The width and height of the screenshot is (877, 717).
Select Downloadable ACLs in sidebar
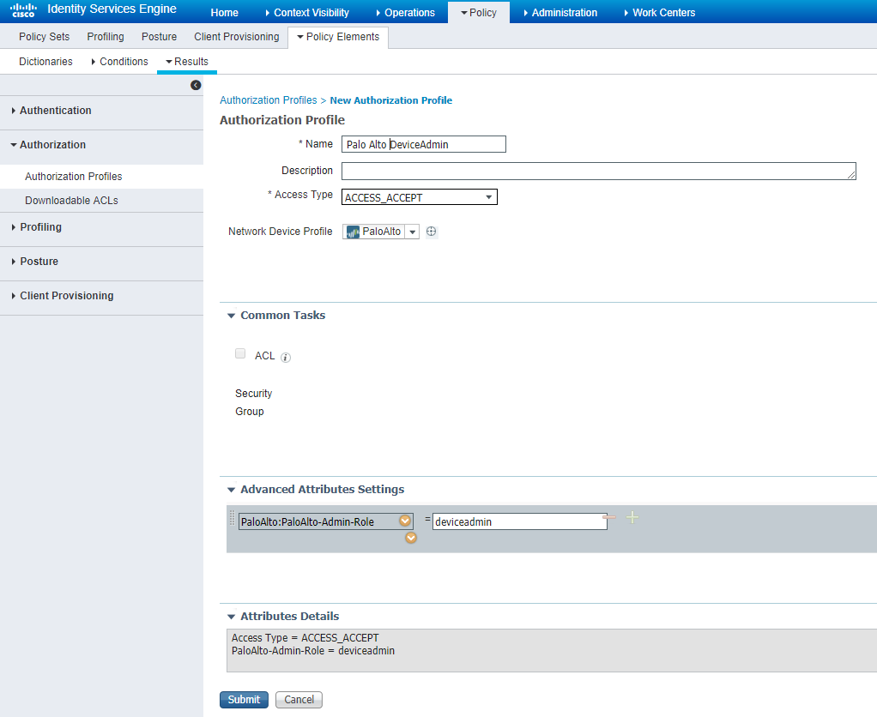tap(71, 201)
